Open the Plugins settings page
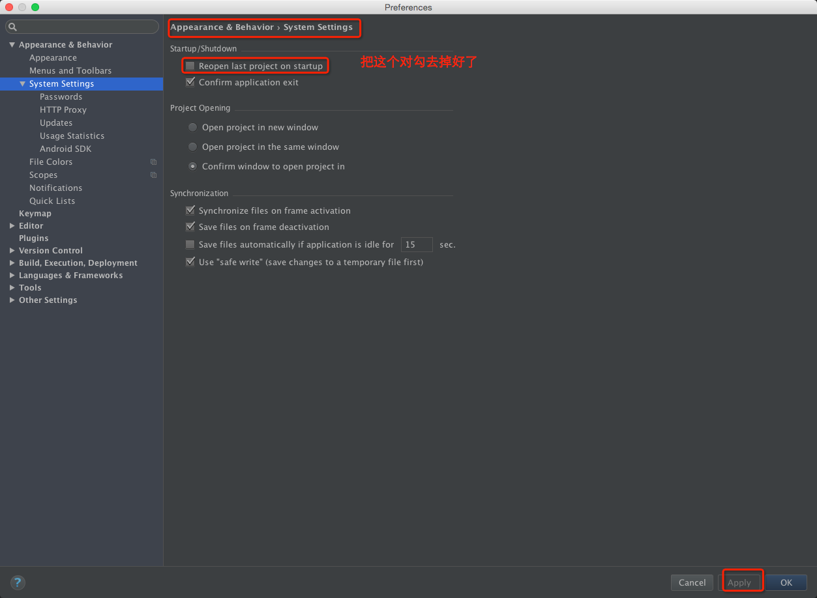 [34, 238]
